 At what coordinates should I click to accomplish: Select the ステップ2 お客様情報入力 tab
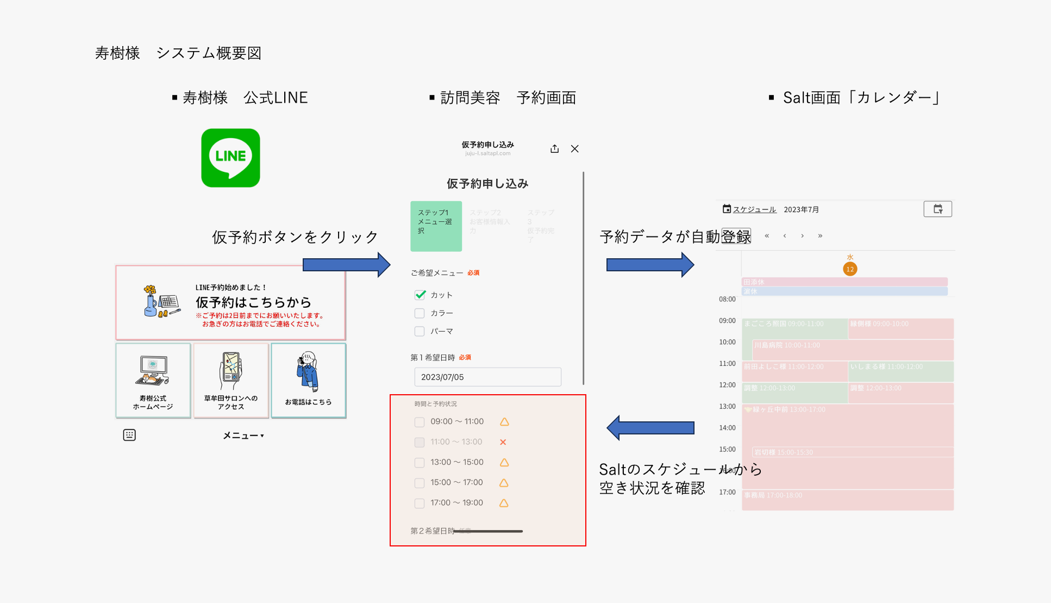click(490, 222)
